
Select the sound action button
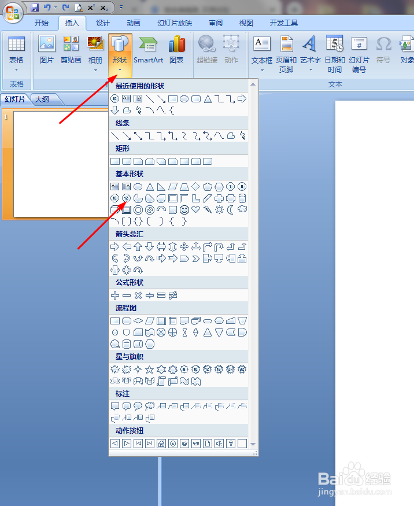pos(219,444)
